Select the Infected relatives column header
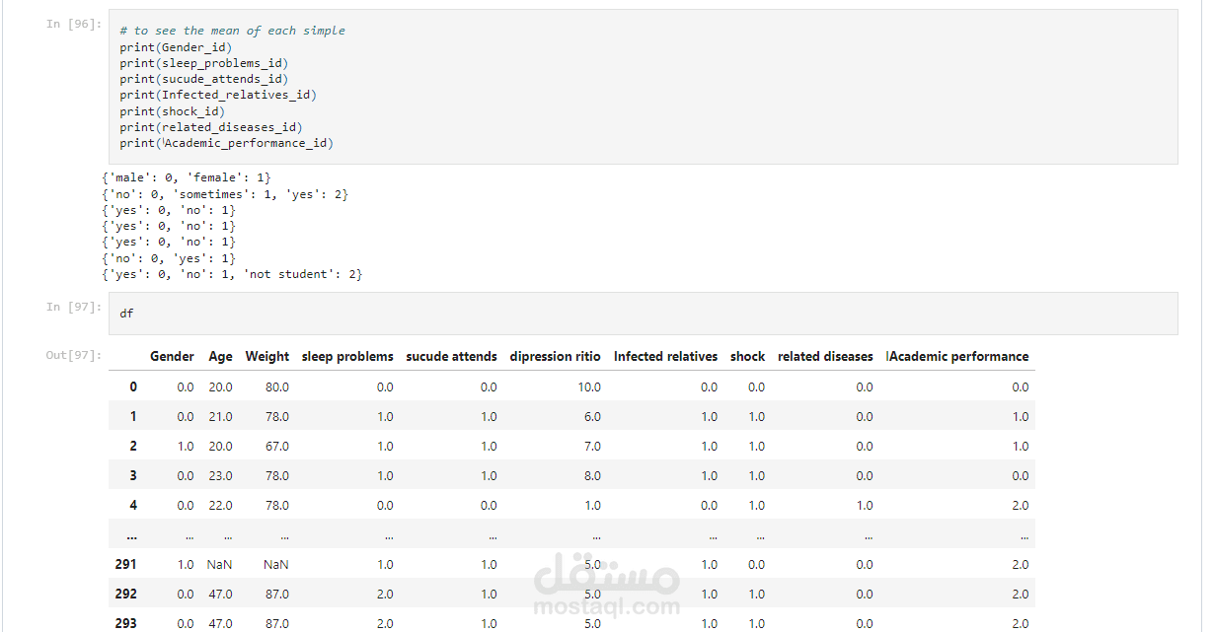 (665, 357)
